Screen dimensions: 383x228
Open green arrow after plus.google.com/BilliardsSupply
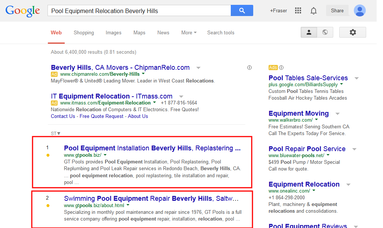click(341, 84)
